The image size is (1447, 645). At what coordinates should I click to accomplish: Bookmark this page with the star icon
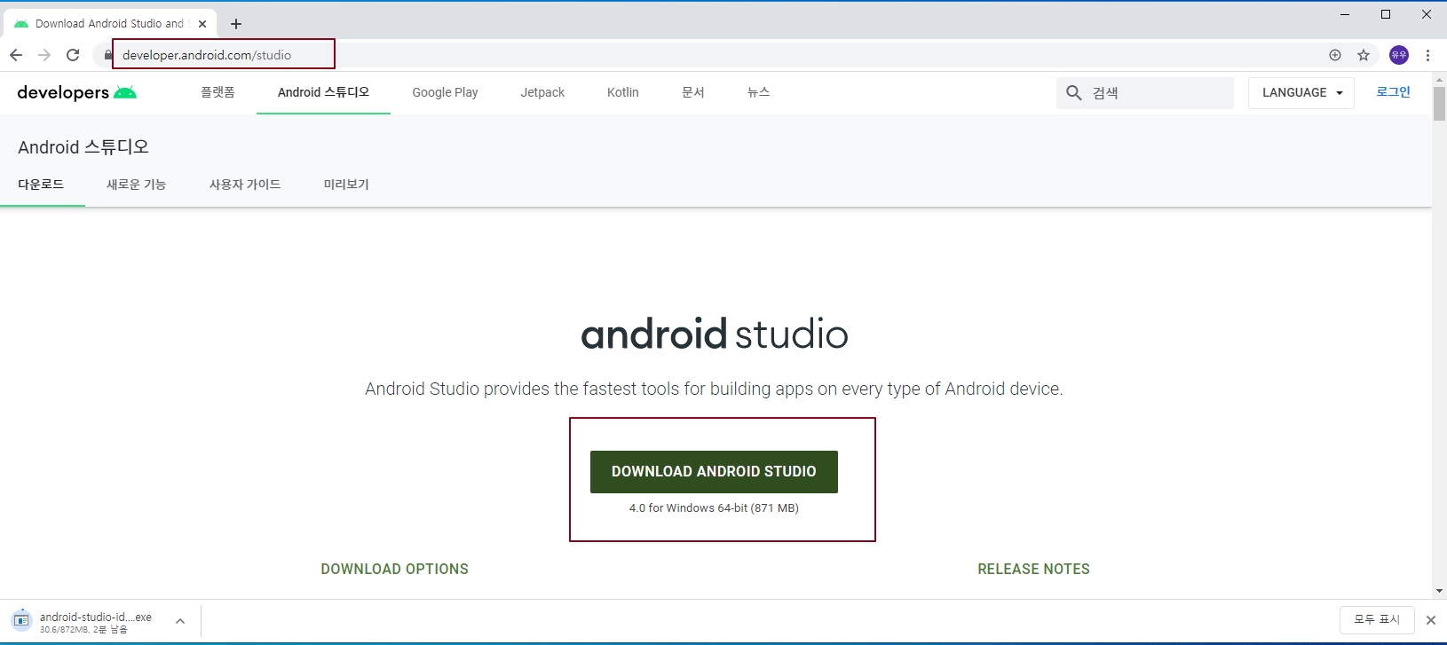click(1364, 55)
